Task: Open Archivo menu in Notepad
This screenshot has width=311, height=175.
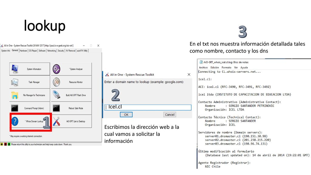Action: coord(203,67)
